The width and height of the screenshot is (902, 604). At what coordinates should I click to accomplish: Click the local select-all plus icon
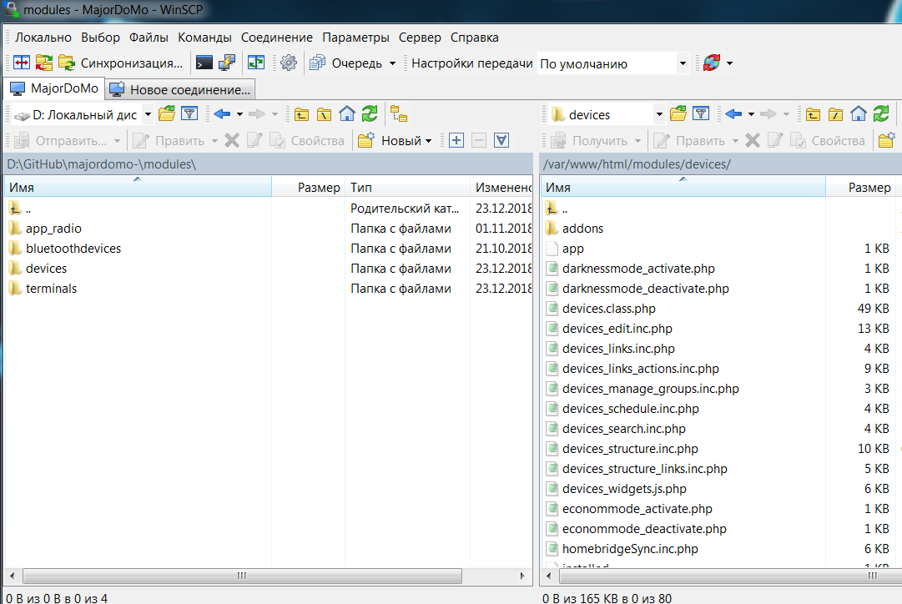tap(456, 140)
